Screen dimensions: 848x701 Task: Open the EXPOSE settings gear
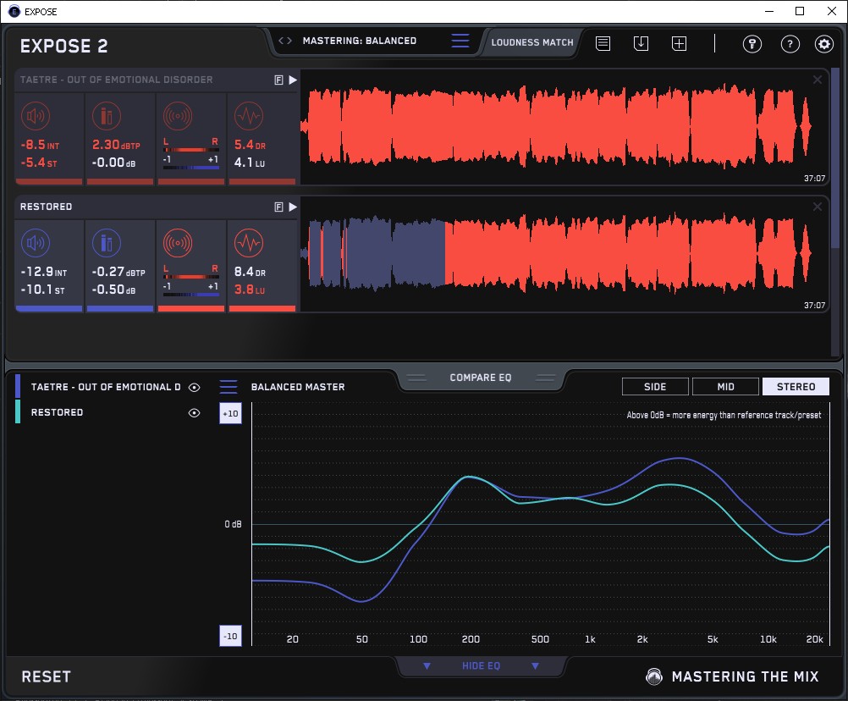pyautogui.click(x=823, y=44)
